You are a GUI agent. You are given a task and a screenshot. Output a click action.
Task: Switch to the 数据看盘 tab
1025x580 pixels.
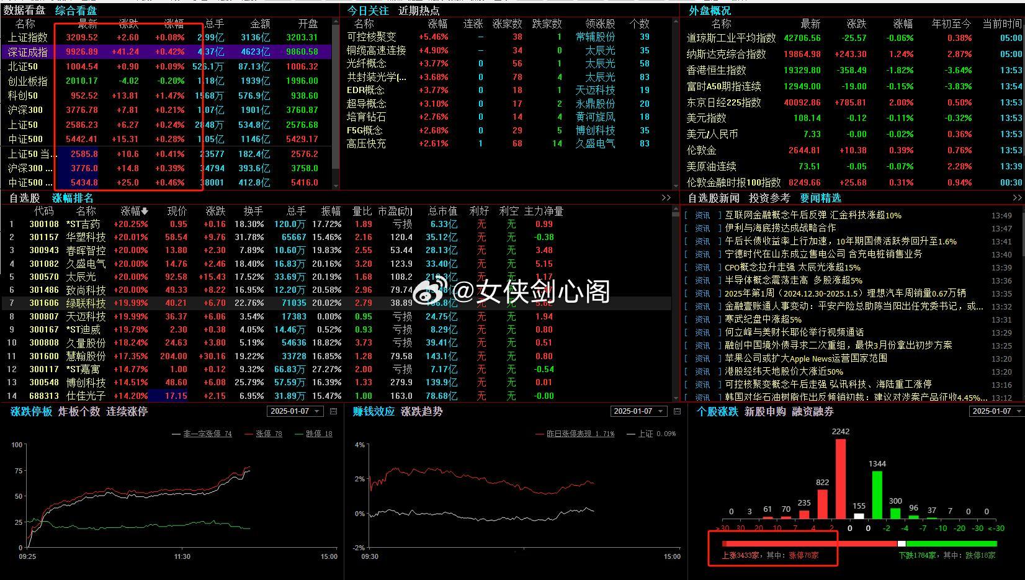(24, 11)
